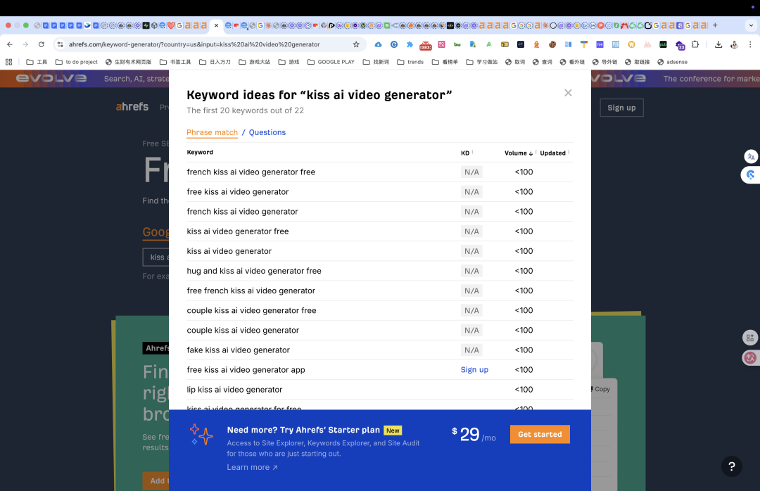Switch to the Questions tab
Screen dimensions: 760x491
(x=267, y=132)
